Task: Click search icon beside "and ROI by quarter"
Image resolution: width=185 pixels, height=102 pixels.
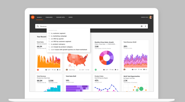Action: click(49, 39)
